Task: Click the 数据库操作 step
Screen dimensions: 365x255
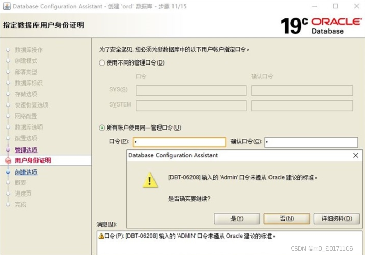Action: pyautogui.click(x=29, y=50)
